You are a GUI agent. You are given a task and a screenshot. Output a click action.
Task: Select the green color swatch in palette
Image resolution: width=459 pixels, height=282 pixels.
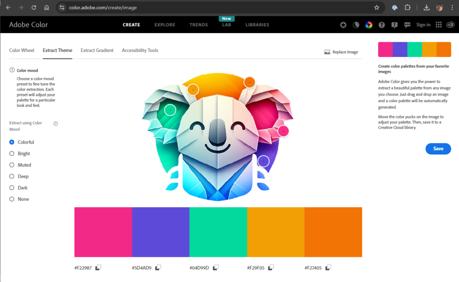click(218, 232)
